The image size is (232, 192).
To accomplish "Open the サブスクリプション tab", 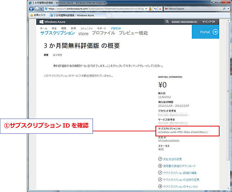I will tap(57, 33).
